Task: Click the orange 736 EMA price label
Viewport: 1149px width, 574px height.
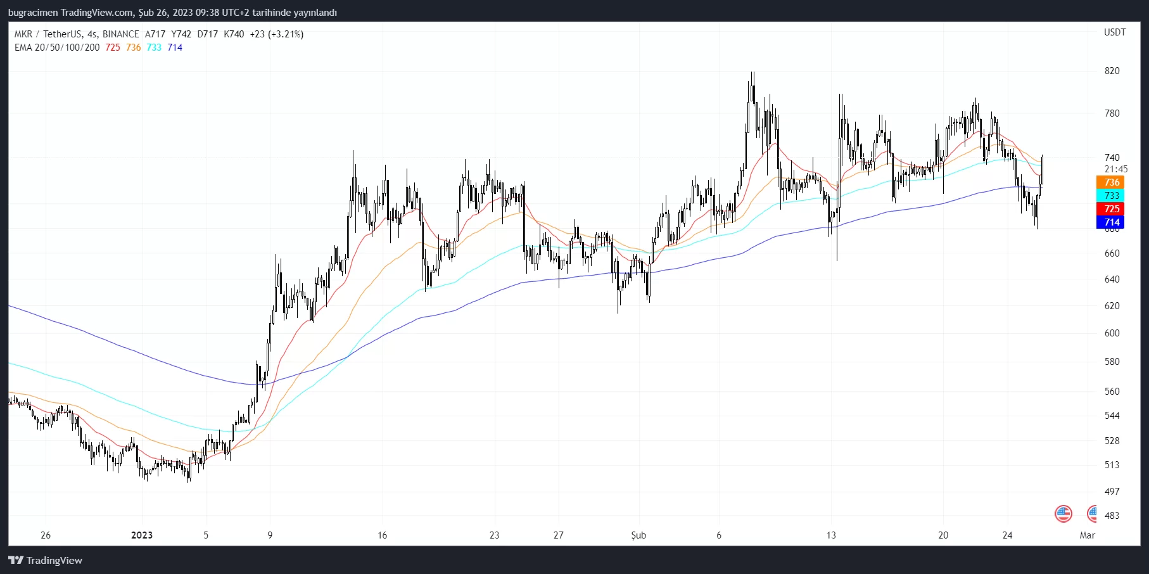Action: click(1110, 182)
